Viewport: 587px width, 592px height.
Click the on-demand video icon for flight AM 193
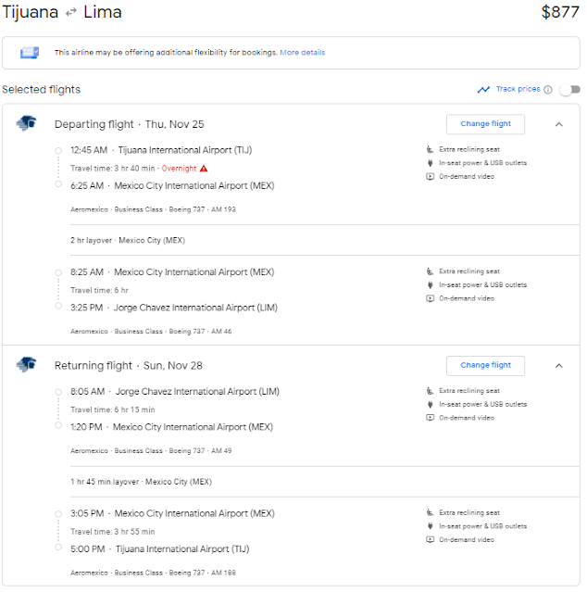pos(430,176)
